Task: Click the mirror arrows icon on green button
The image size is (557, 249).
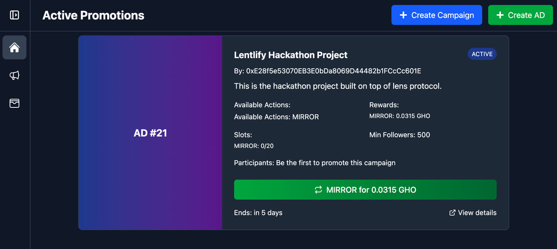Action: [x=318, y=190]
